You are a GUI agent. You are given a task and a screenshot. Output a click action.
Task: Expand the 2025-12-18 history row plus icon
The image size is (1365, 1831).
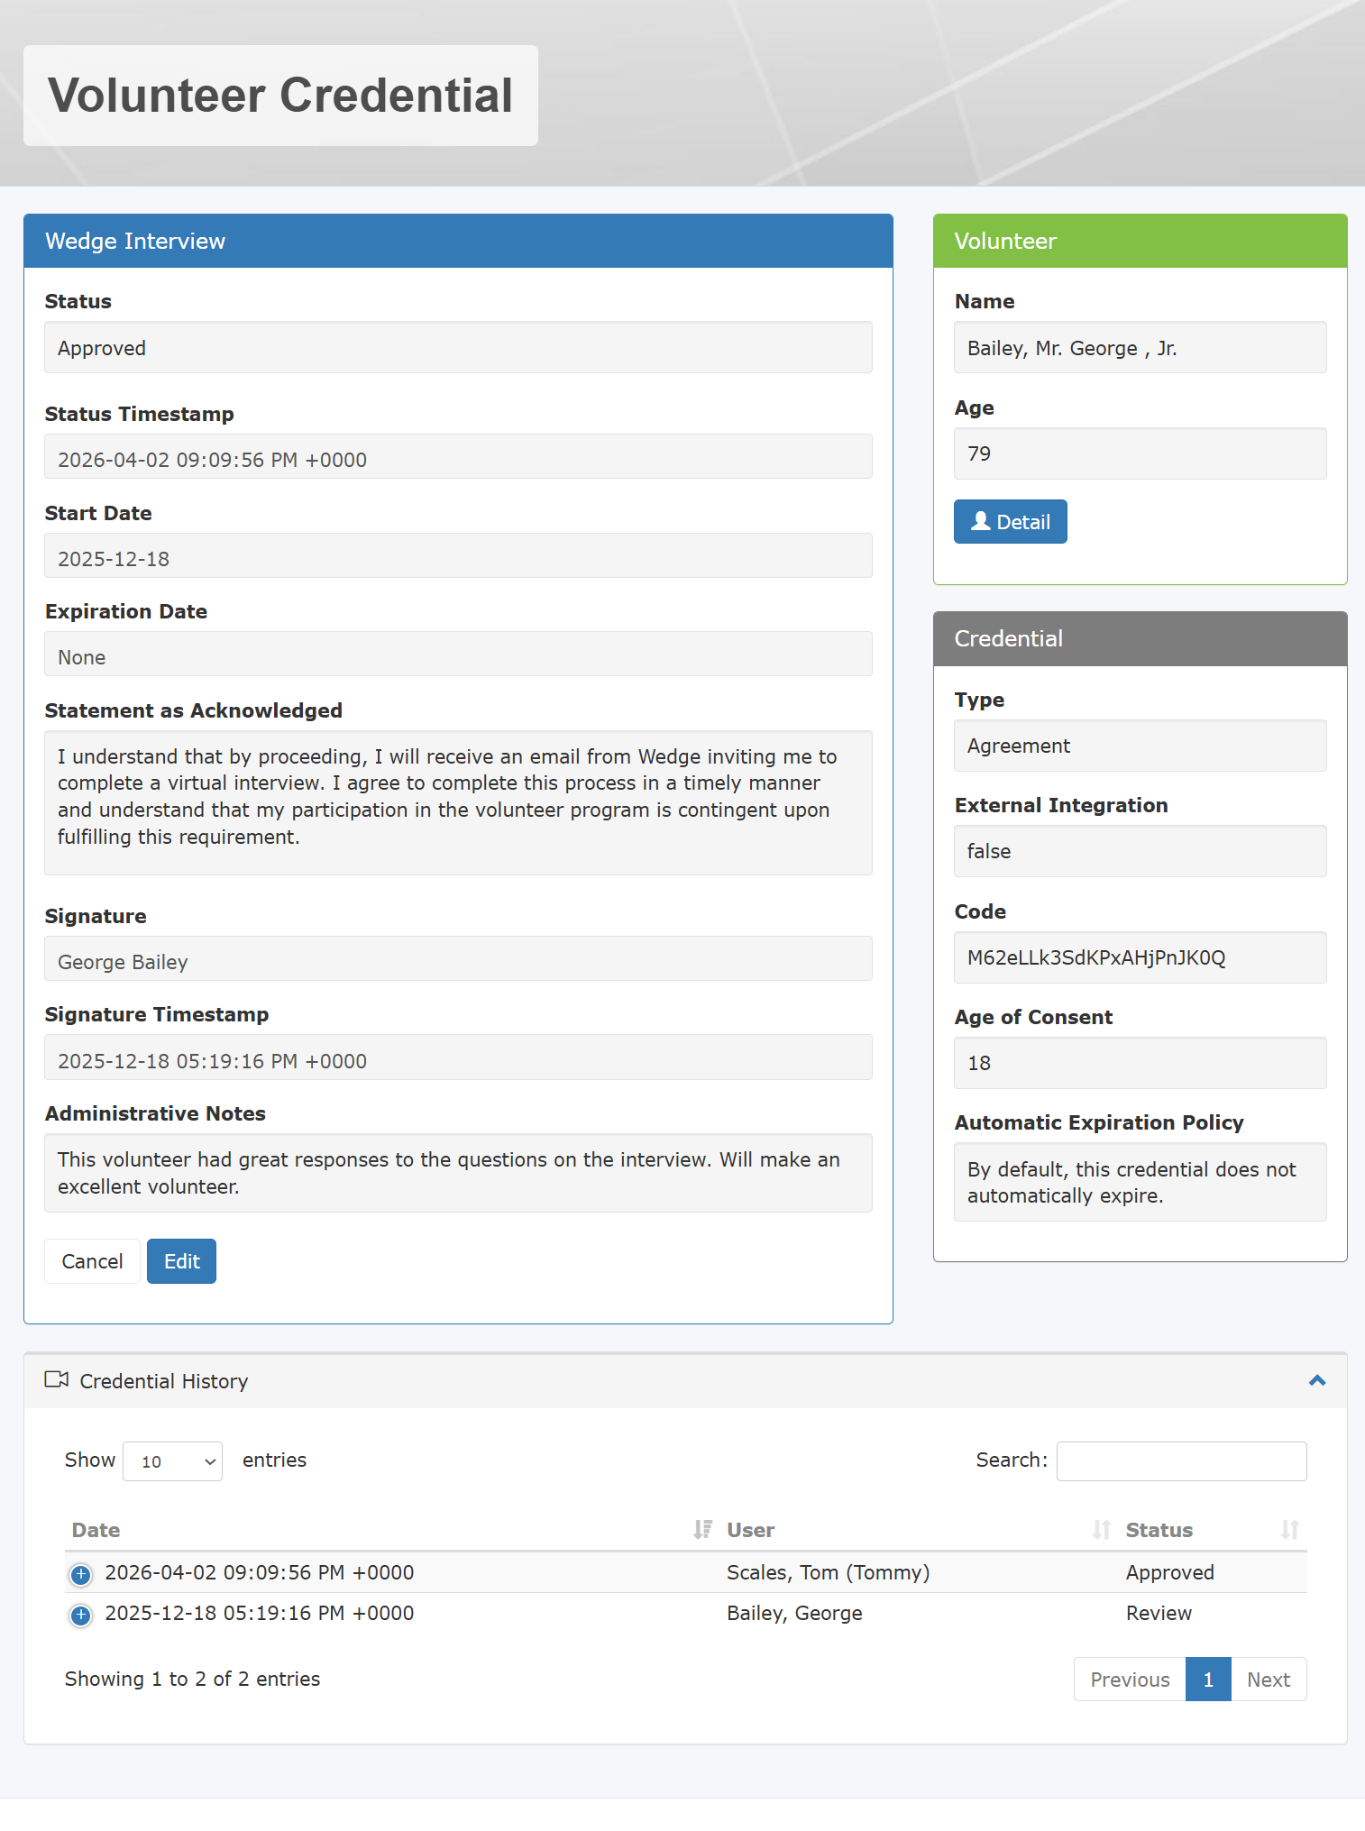tap(80, 1615)
